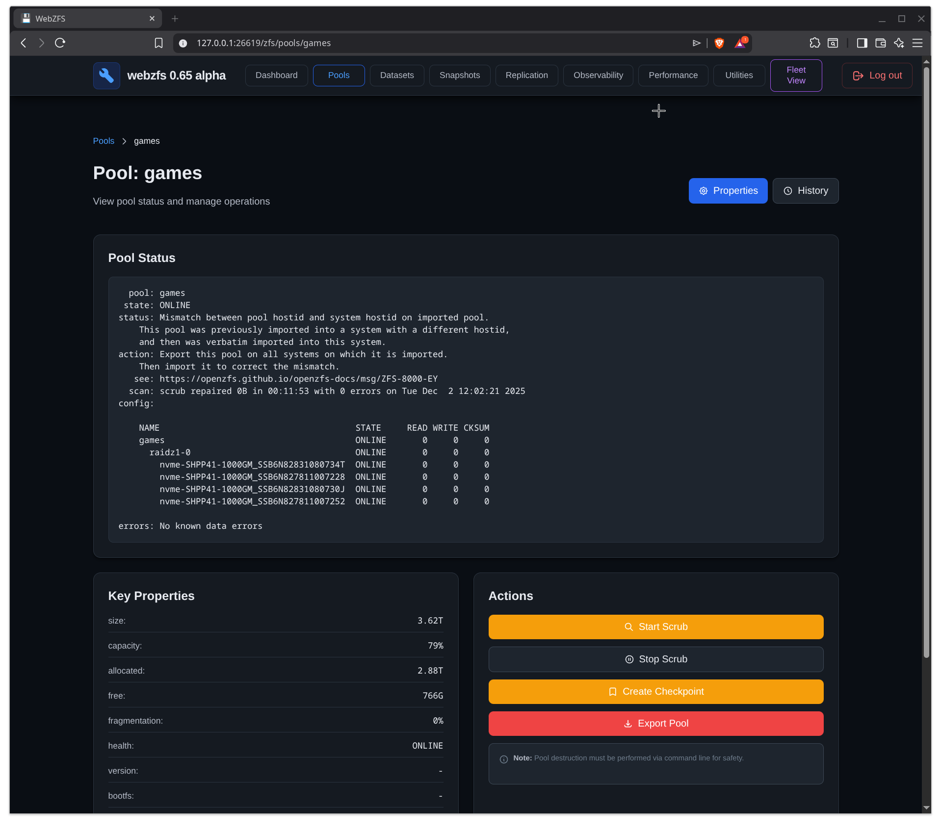The width and height of the screenshot is (941, 833).
Task: Open the Brave Shields icon
Action: pyautogui.click(x=719, y=43)
